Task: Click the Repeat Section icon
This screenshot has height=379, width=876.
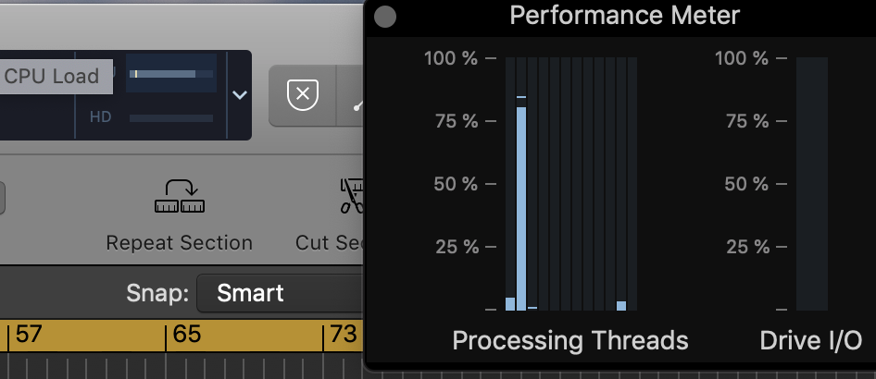Action: pos(180,196)
